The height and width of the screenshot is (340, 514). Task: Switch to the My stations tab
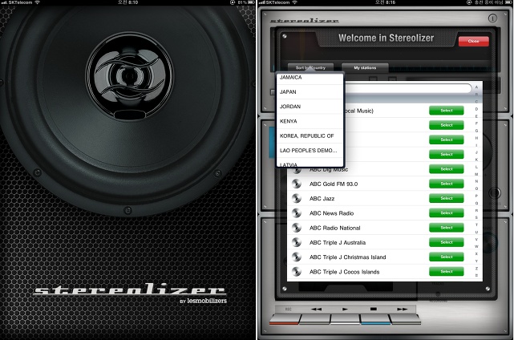(x=365, y=67)
